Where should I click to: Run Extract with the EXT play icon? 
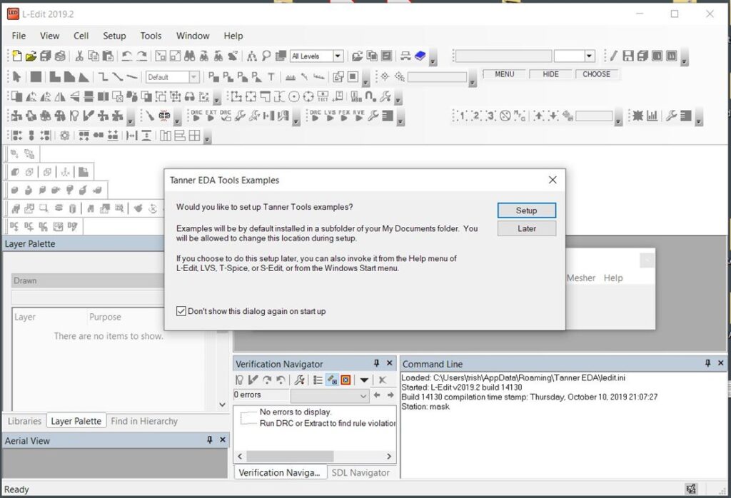(x=211, y=116)
